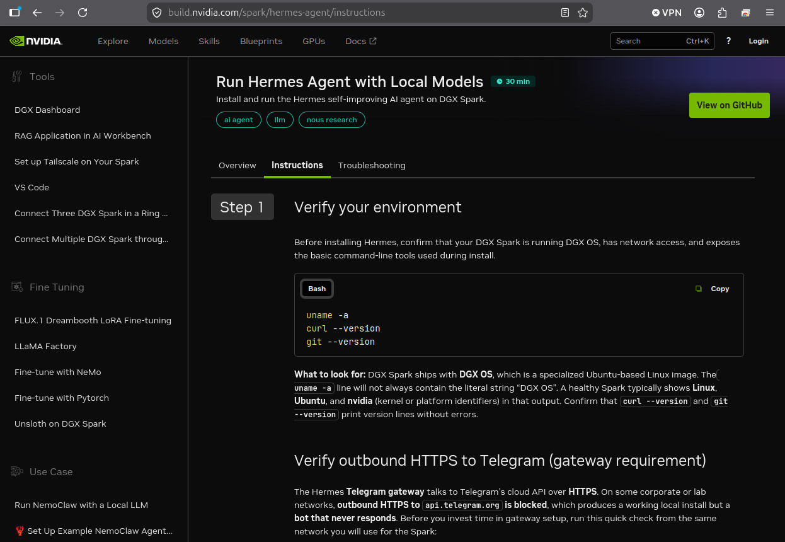Screen dimensions: 785x542
Task: Open Connect Multiple DGX Spark through entry
Action: tap(92, 239)
